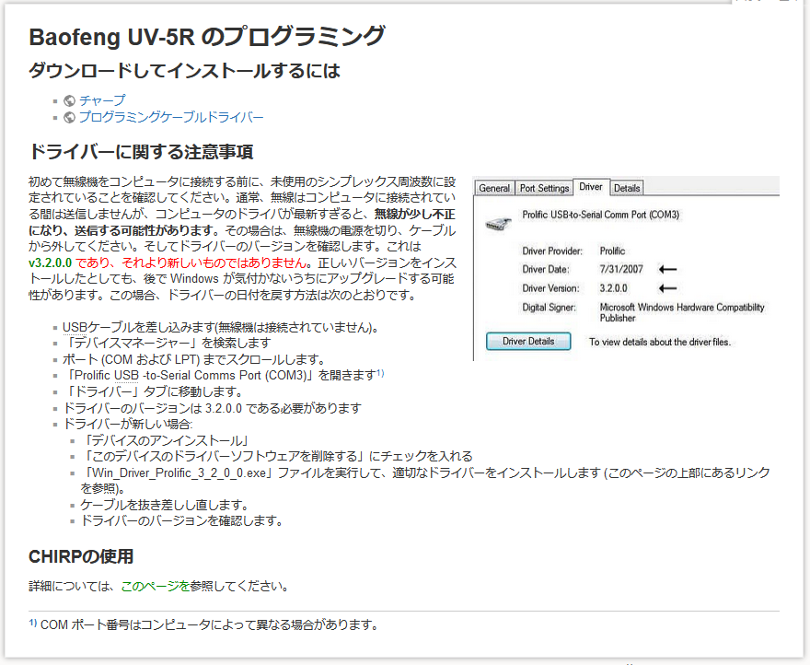Click text Win_Driver_Prolific_3_2_0_0.exe
Image resolution: width=810 pixels, height=665 pixels.
click(179, 472)
